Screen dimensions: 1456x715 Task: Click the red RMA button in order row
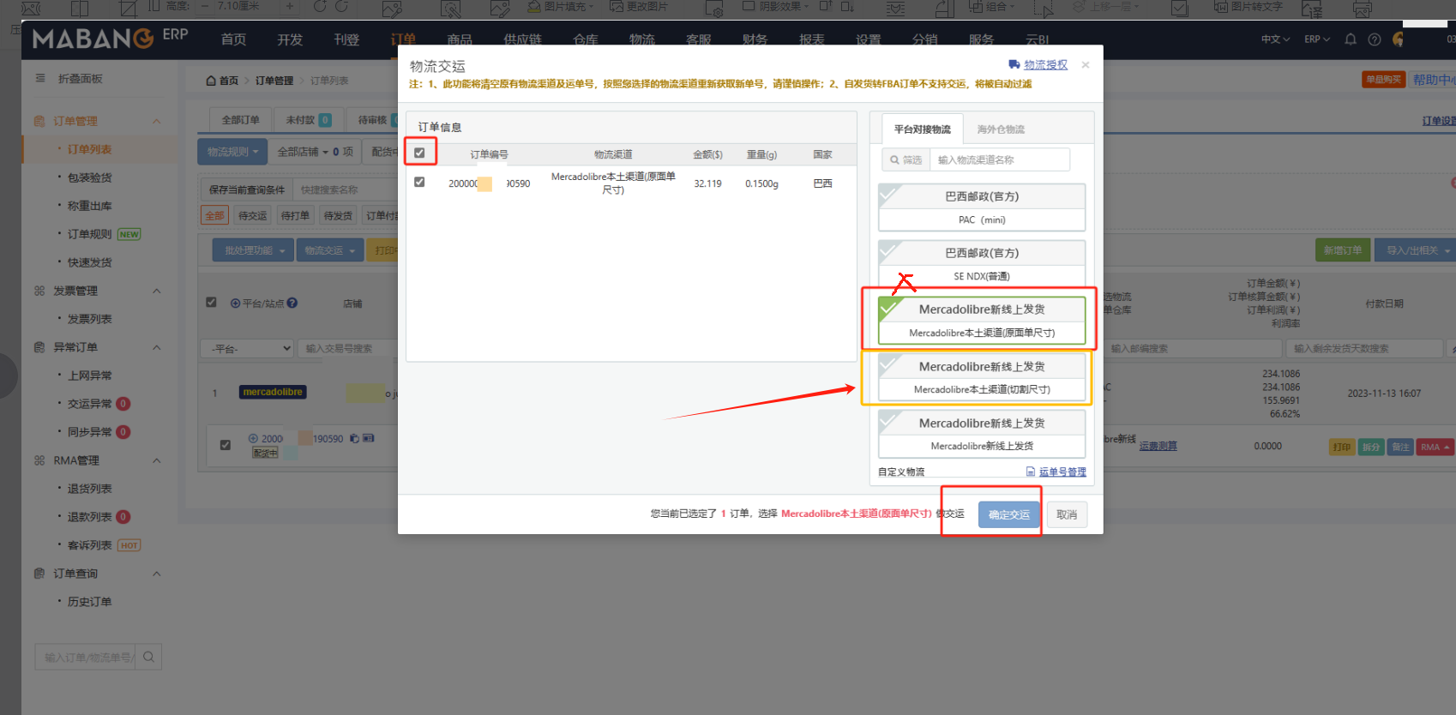tap(1435, 447)
